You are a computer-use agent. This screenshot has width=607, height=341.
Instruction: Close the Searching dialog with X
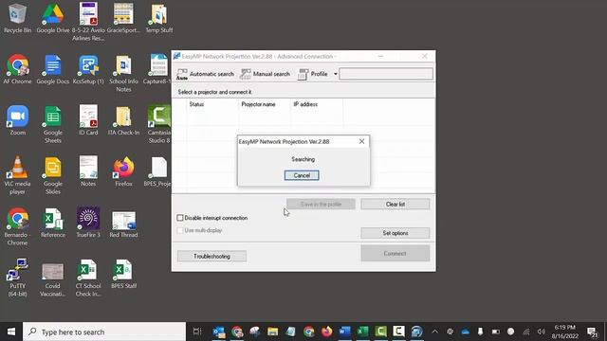coord(361,141)
